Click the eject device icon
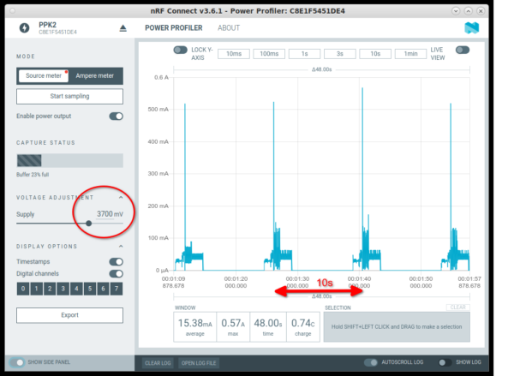The width and height of the screenshot is (514, 376). click(x=122, y=28)
